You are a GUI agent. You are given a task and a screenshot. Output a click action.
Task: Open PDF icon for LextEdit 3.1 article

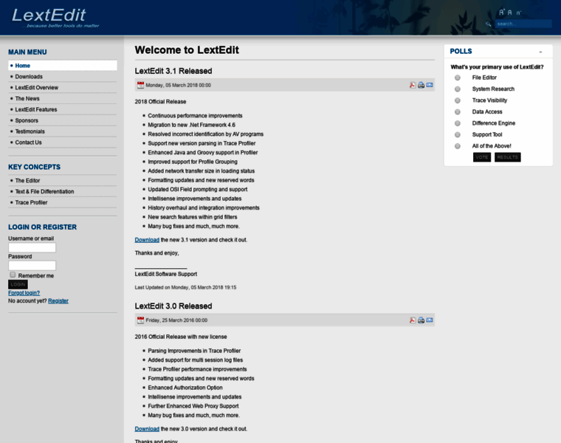click(x=413, y=85)
